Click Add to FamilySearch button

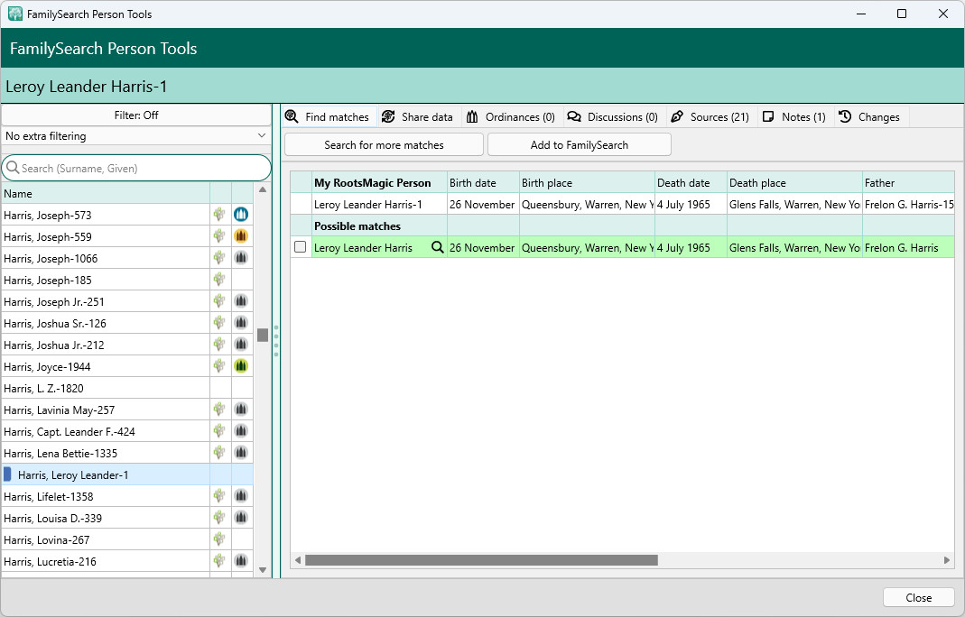(x=580, y=144)
